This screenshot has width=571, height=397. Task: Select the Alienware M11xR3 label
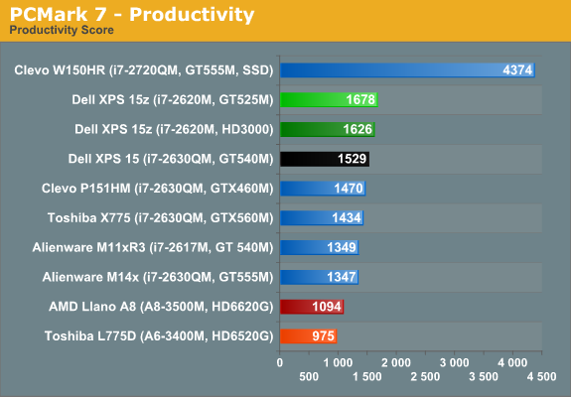click(153, 247)
